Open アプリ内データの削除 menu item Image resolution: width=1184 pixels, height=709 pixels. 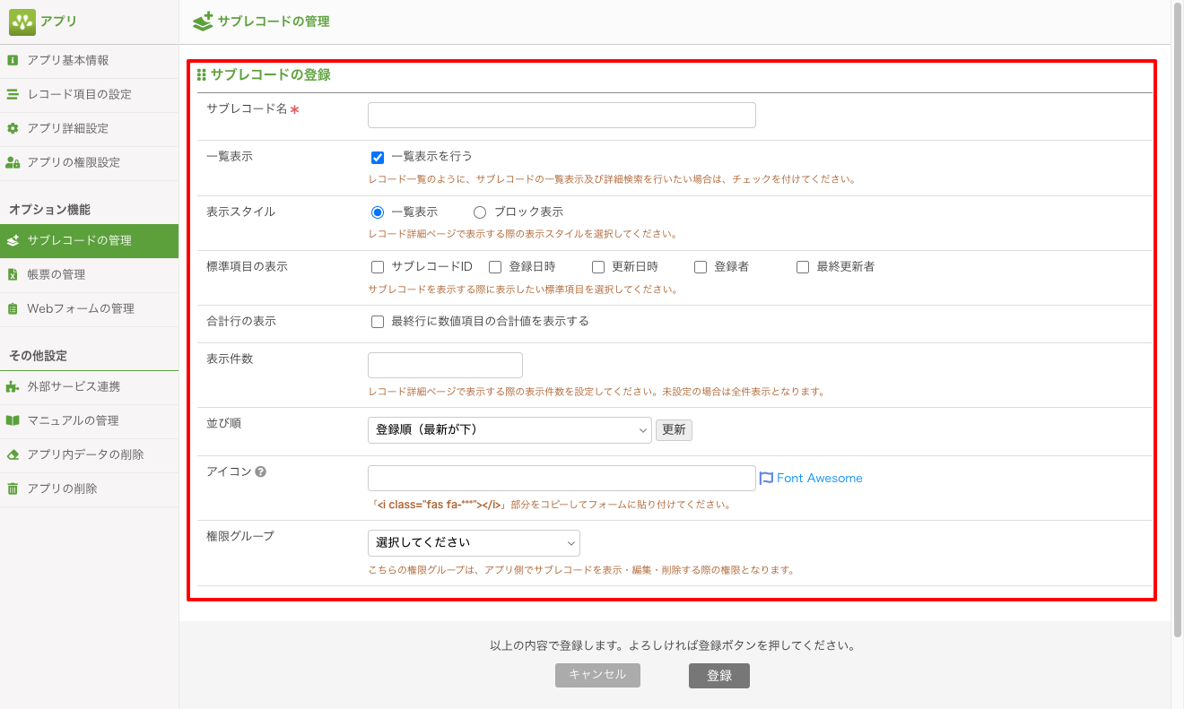(89, 454)
